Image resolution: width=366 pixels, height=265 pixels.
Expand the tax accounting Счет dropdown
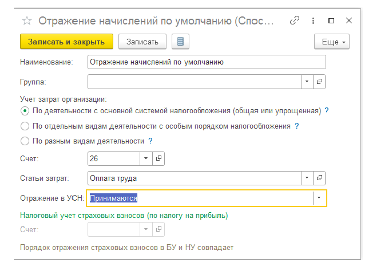click(146, 230)
